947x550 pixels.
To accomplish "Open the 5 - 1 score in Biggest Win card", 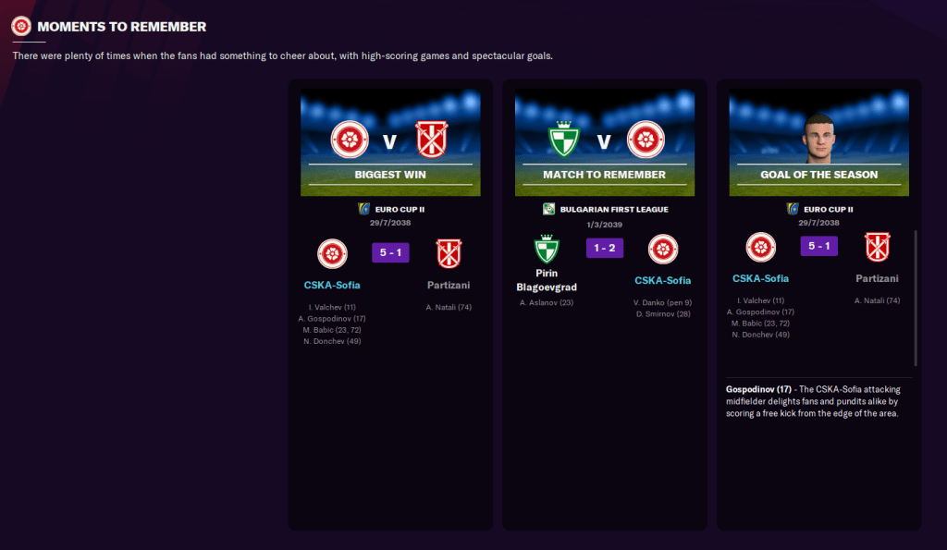I will [390, 252].
